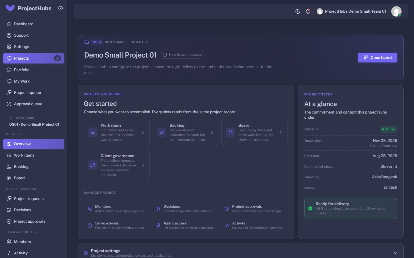
Task: Open ProjectHubs Demo Small Team 01 switcher
Action: [351, 11]
